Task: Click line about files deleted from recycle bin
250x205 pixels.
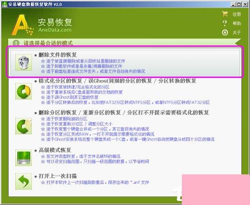Action: tap(83, 61)
